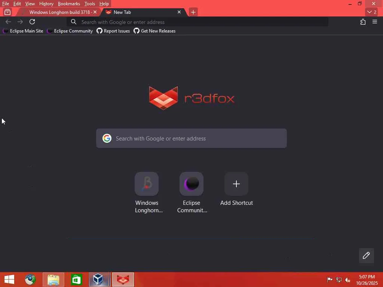Open File Explorer from taskbar
The height and width of the screenshot is (287, 383).
(53, 280)
